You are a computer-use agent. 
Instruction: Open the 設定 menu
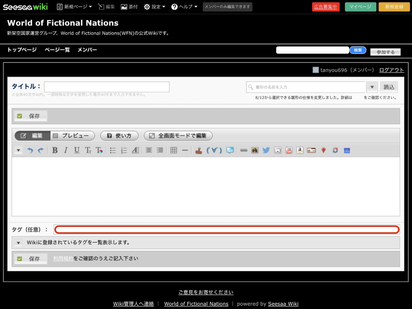click(x=154, y=7)
